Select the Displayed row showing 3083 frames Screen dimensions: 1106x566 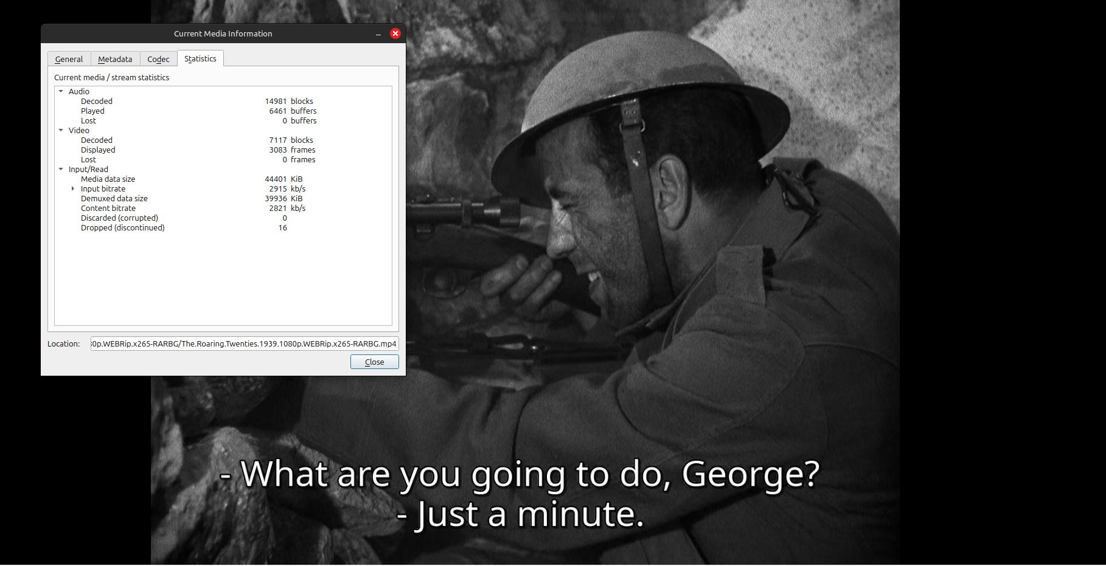click(223, 150)
